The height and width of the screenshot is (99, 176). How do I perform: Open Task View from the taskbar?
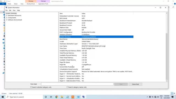pos(51,97)
